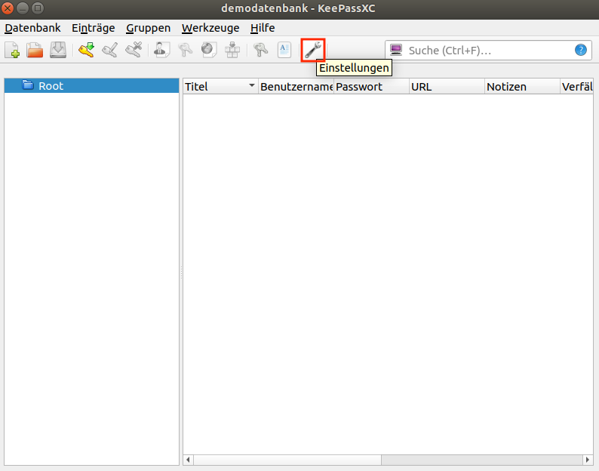Toggle sort arrow on Titel column
The width and height of the screenshot is (599, 471).
252,86
